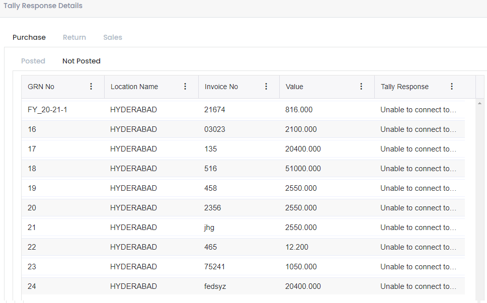Sort by Tally Response column header
The image size is (487, 303).
[x=404, y=87]
